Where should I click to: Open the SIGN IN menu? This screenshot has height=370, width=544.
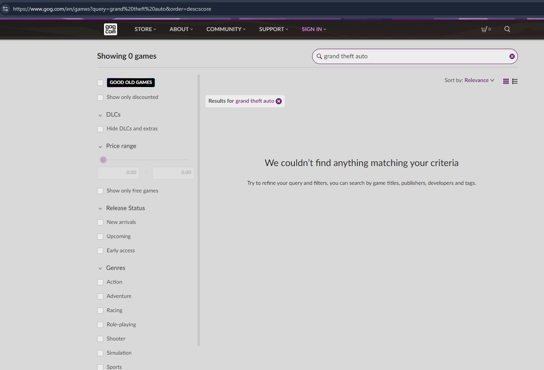click(314, 29)
